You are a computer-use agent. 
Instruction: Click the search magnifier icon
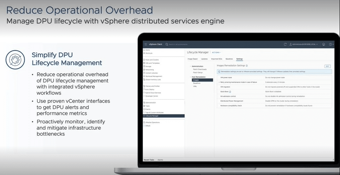point(167,44)
